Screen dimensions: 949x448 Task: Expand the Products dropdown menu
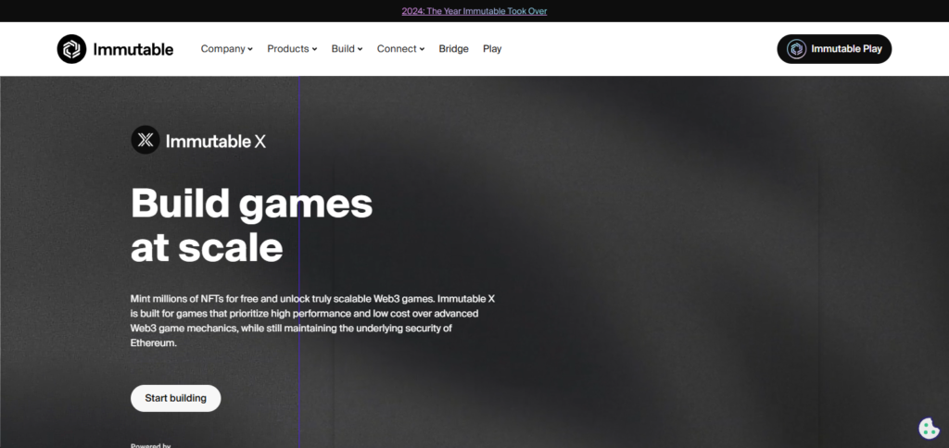point(292,49)
